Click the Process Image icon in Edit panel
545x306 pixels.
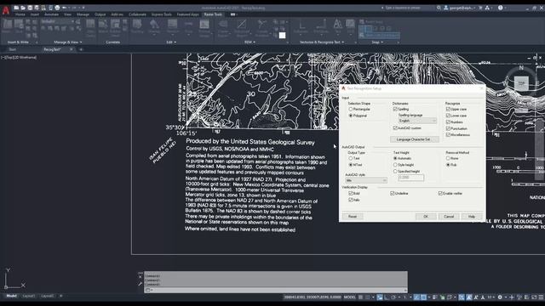204,25
